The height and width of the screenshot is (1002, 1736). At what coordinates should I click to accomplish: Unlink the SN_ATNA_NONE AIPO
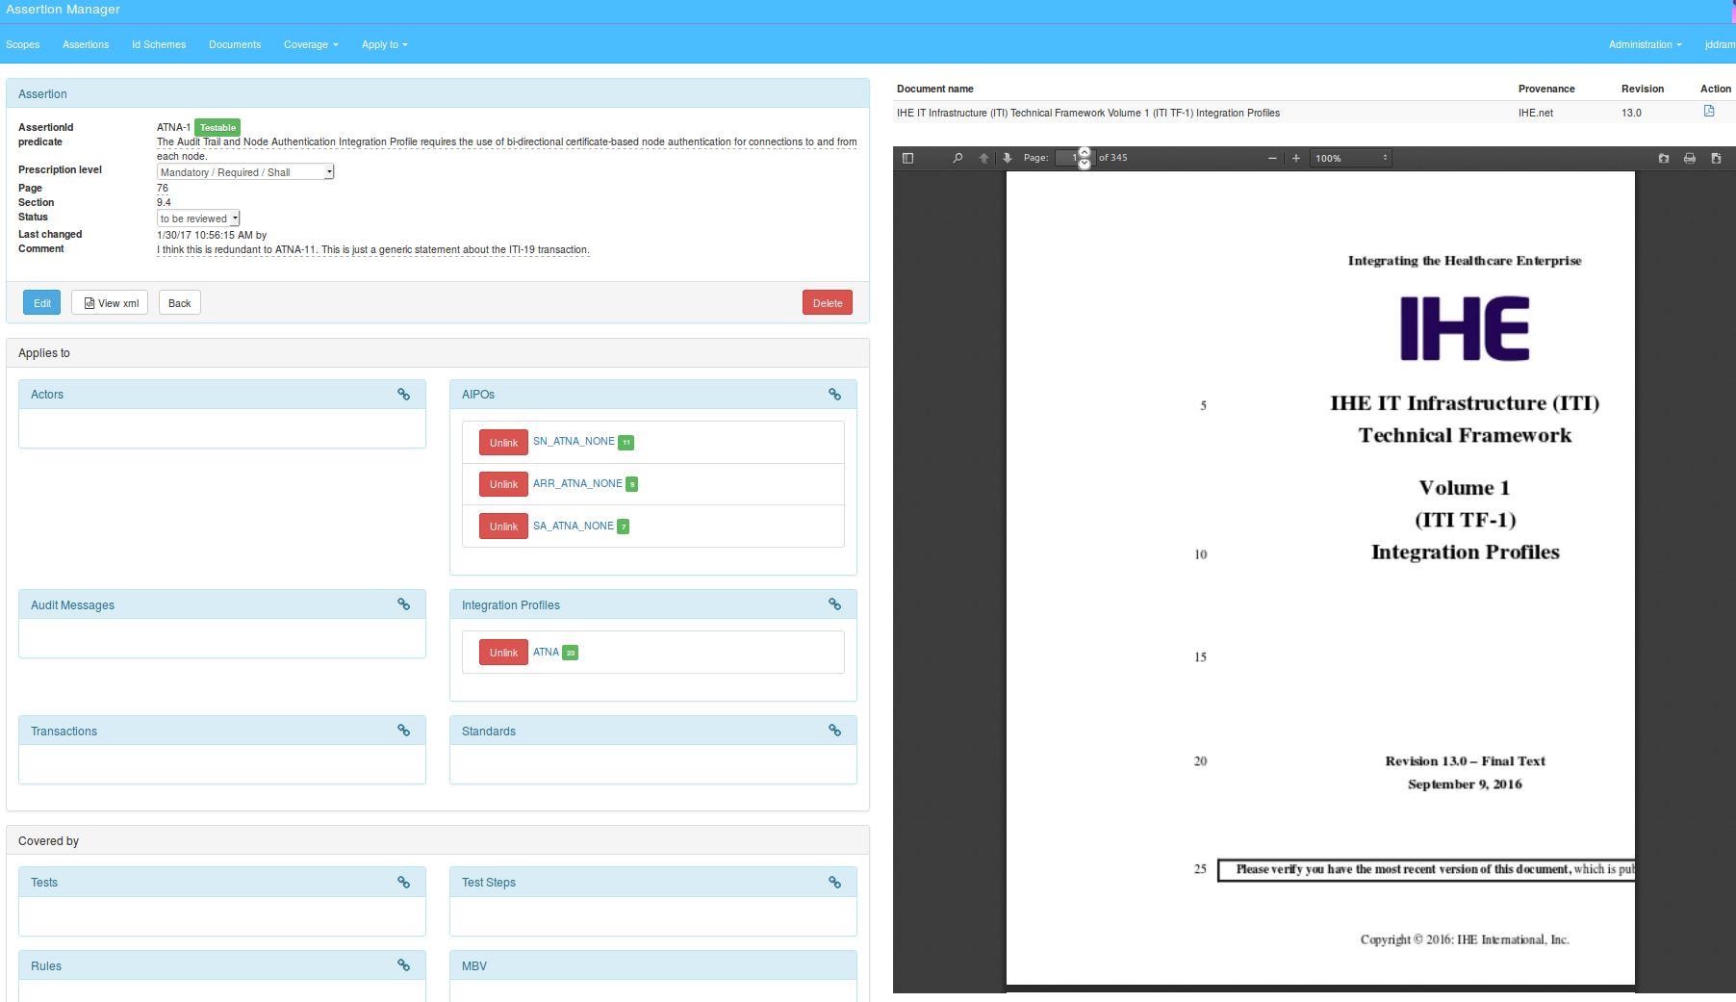pos(503,443)
